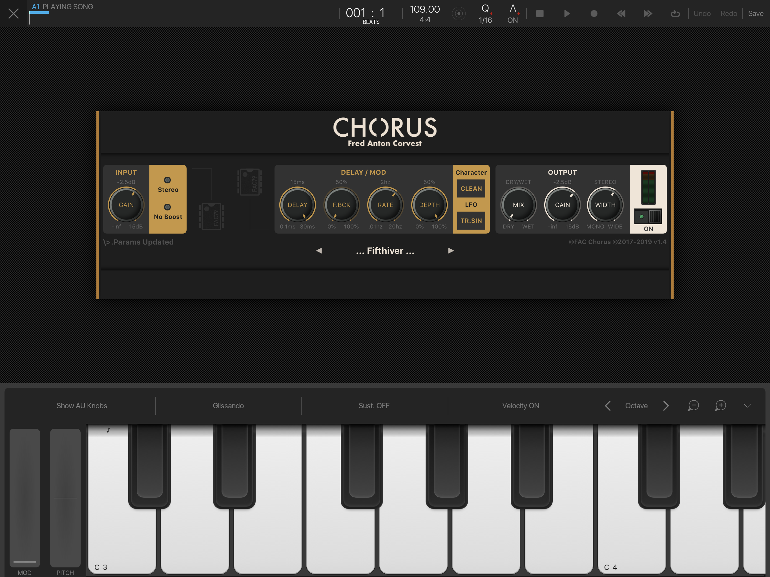770x577 pixels.
Task: Toggle the loop icon
Action: tap(675, 14)
